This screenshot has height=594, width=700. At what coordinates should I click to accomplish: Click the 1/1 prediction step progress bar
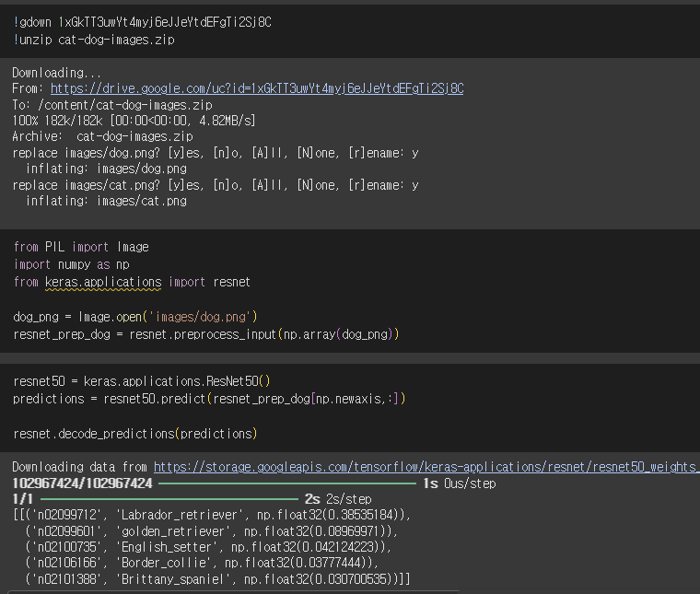coord(169,499)
